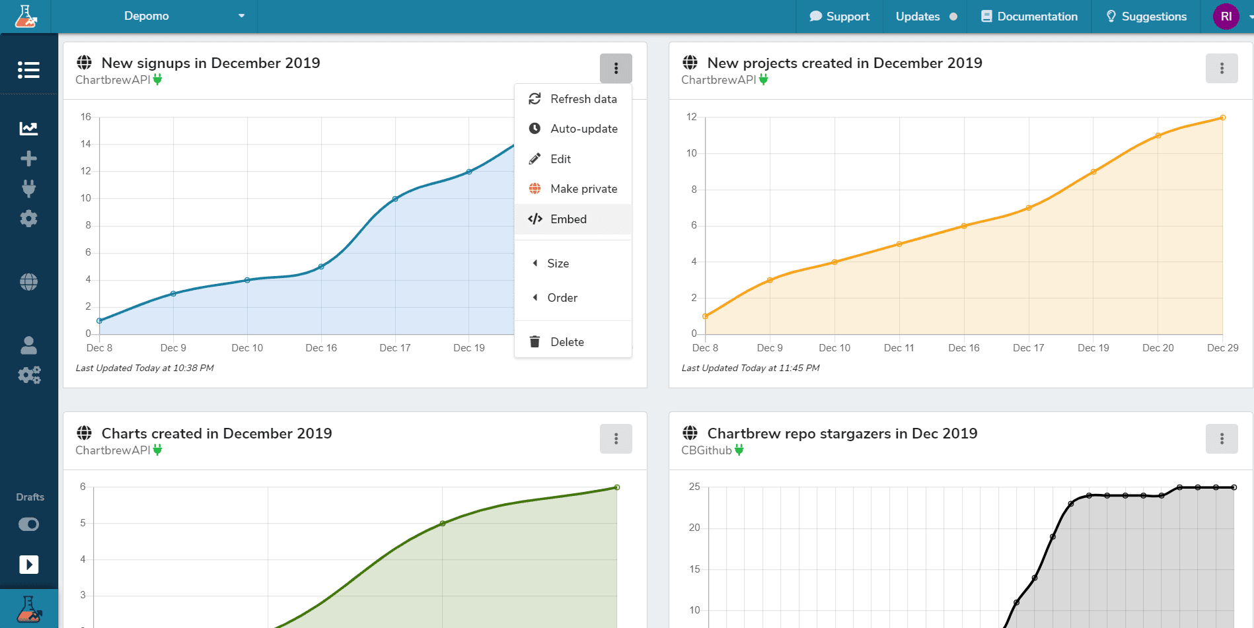Toggle the Drafts switch
The image size is (1254, 628).
click(28, 524)
